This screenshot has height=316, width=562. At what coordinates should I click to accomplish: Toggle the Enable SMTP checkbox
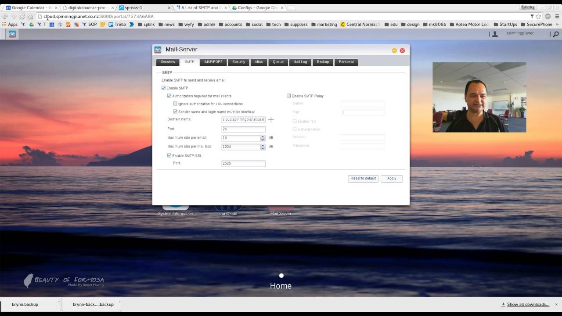164,88
